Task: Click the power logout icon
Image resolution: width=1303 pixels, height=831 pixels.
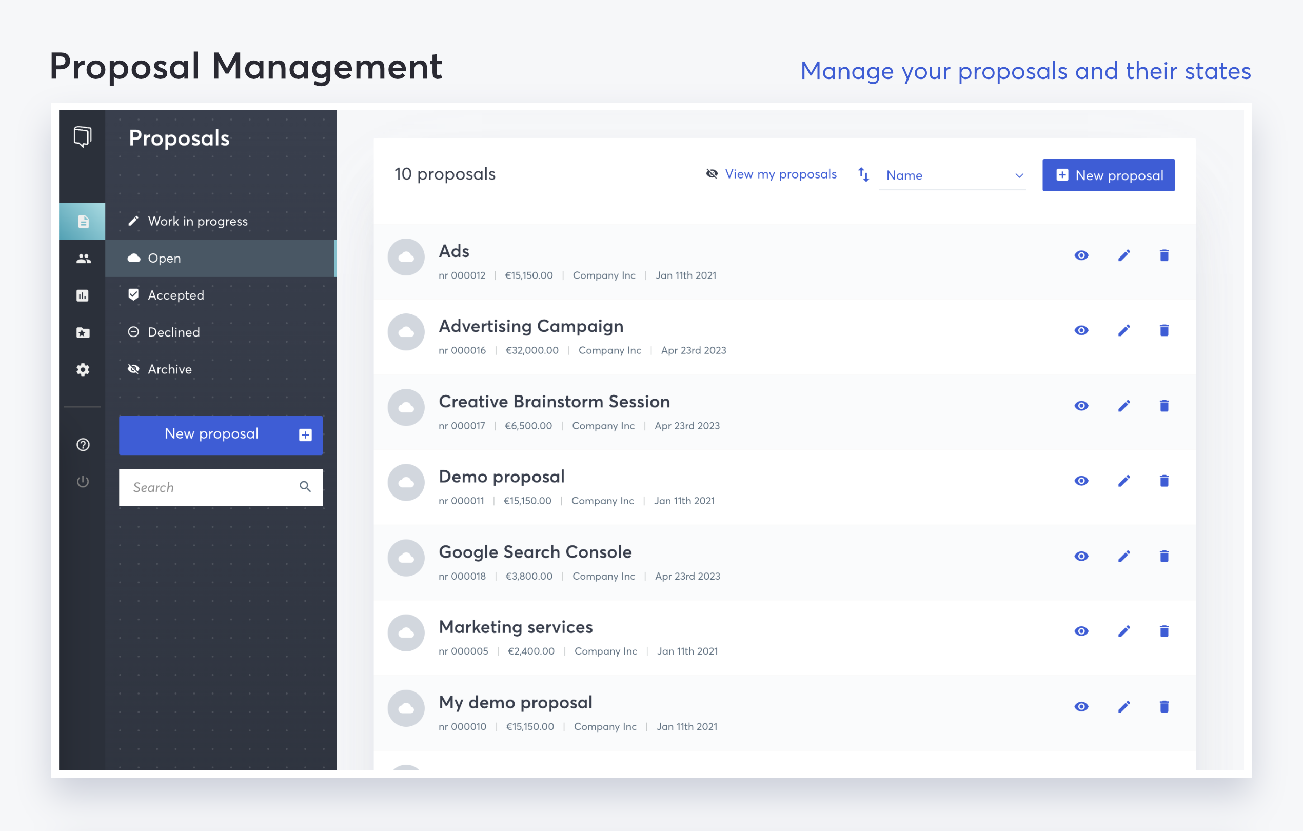Action: pyautogui.click(x=83, y=482)
